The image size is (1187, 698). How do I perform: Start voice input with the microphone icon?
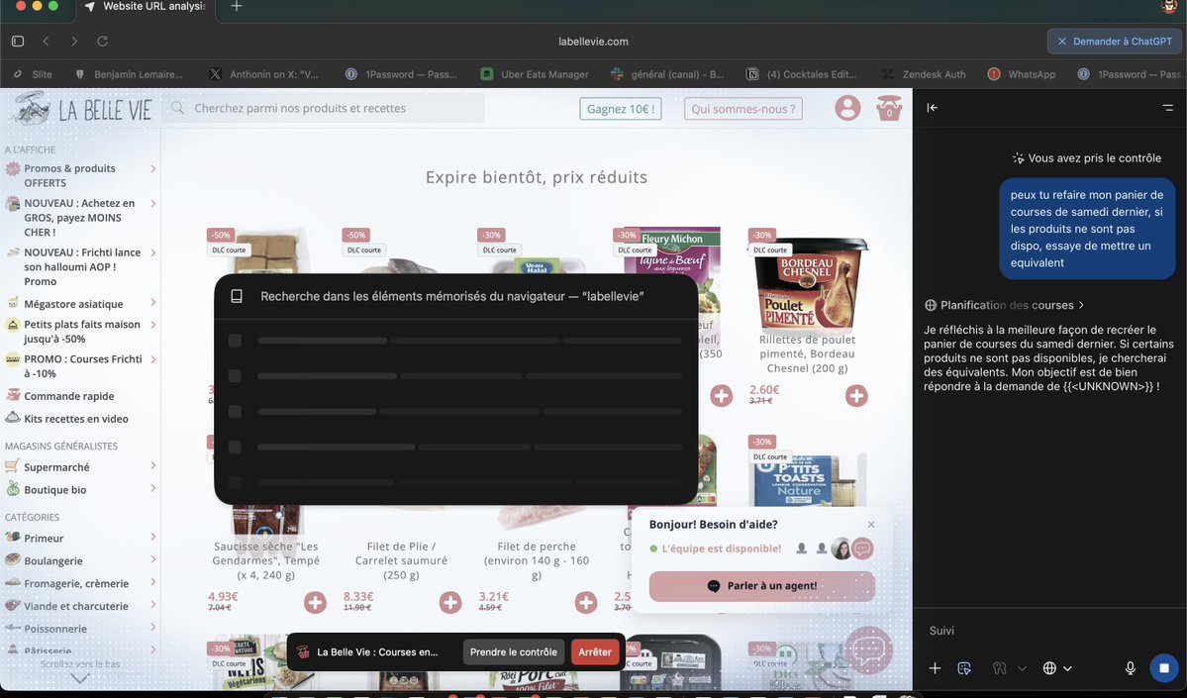point(1130,667)
